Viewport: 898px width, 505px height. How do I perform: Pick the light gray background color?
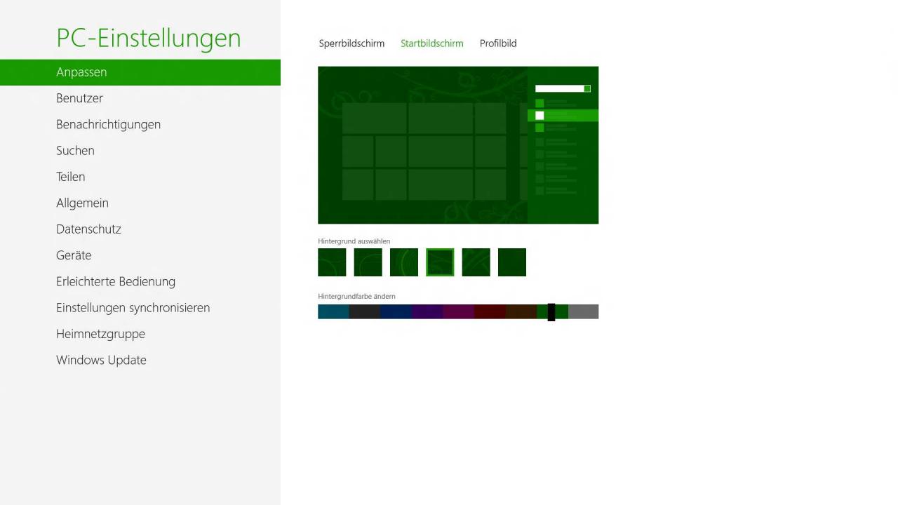coord(583,311)
